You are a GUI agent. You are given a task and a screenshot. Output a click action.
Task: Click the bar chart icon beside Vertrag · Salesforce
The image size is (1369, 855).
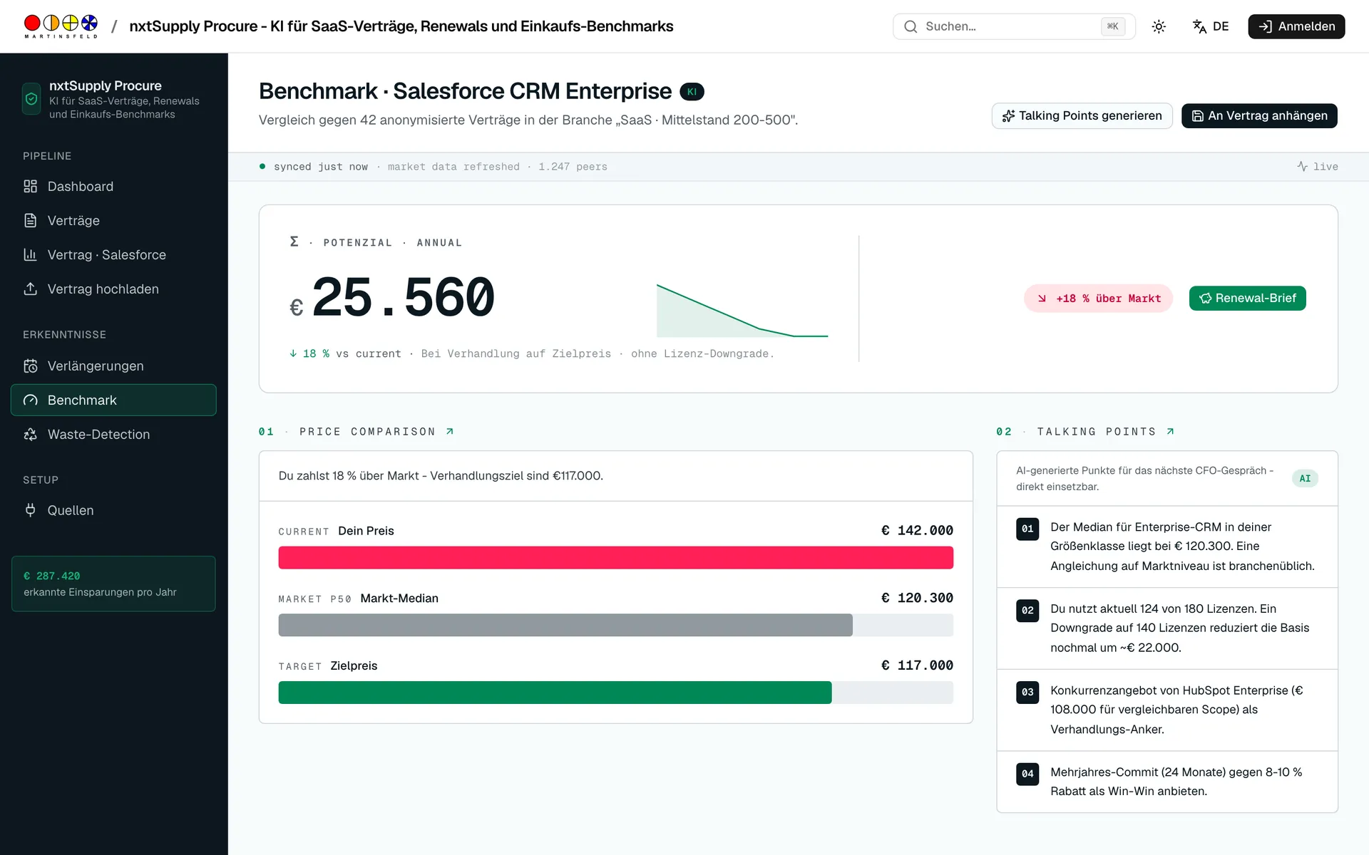point(30,254)
